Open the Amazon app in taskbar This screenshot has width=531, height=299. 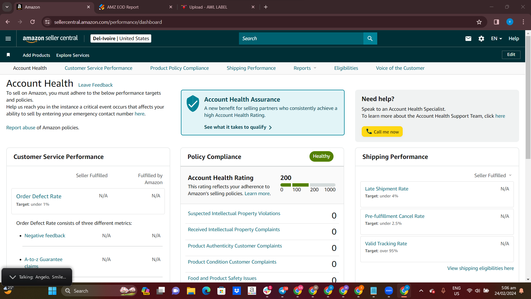[x=252, y=291]
